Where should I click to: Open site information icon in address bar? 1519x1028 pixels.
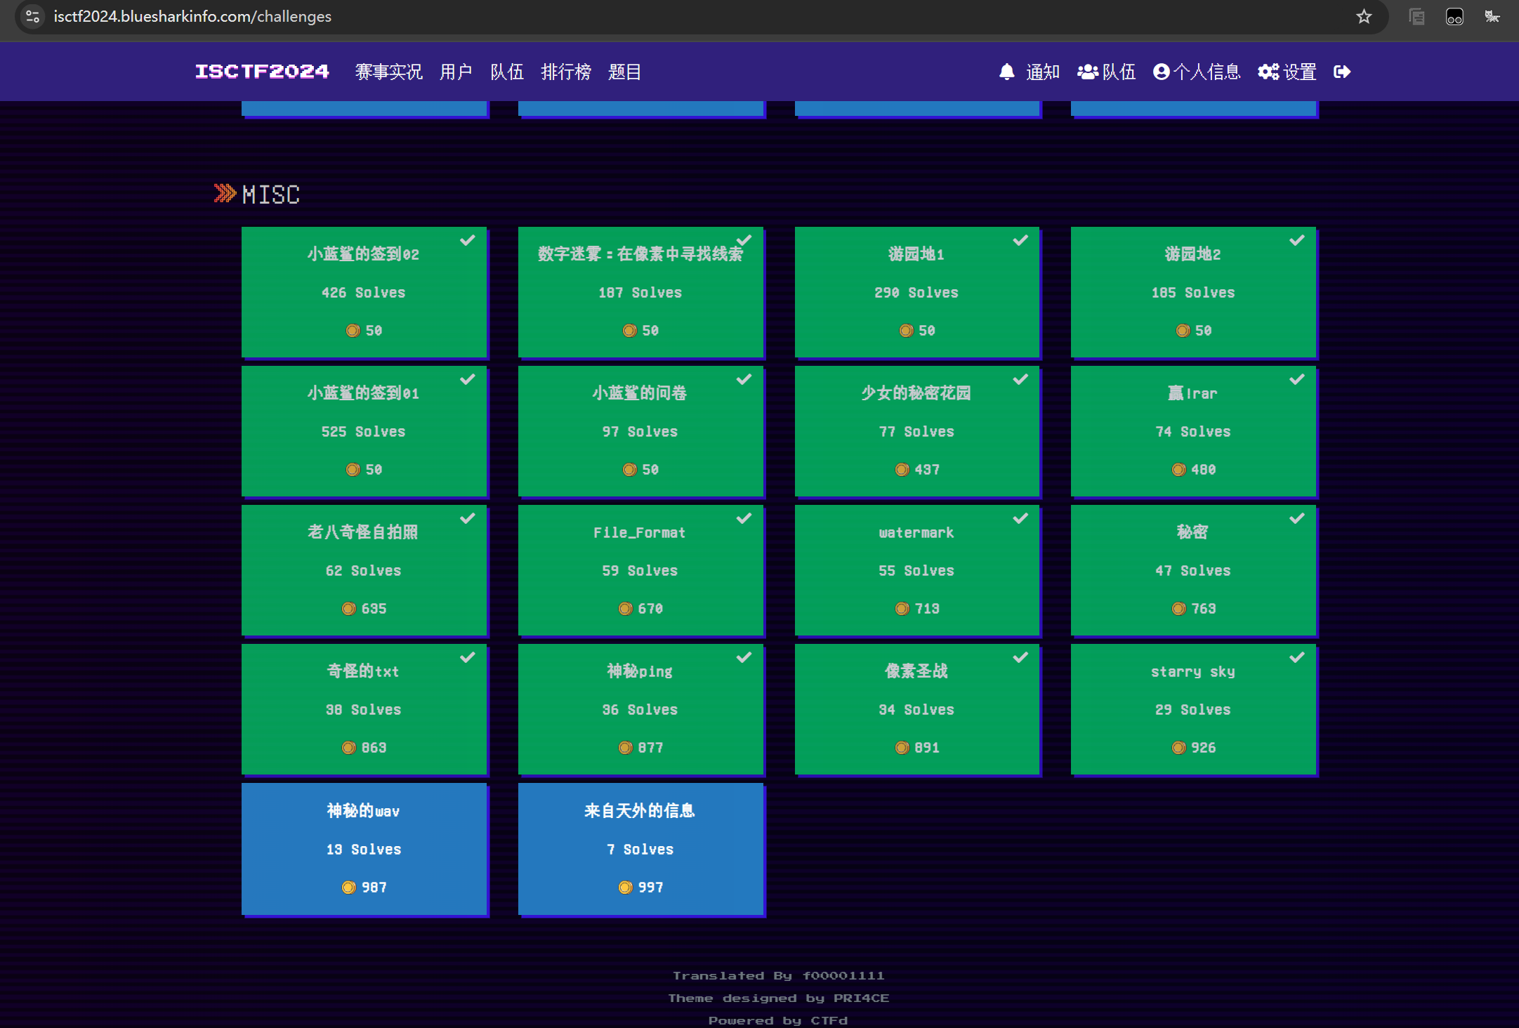coord(32,16)
